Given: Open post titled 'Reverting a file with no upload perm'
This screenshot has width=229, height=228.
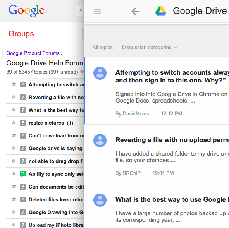Looking at the screenshot, I should (172, 140).
